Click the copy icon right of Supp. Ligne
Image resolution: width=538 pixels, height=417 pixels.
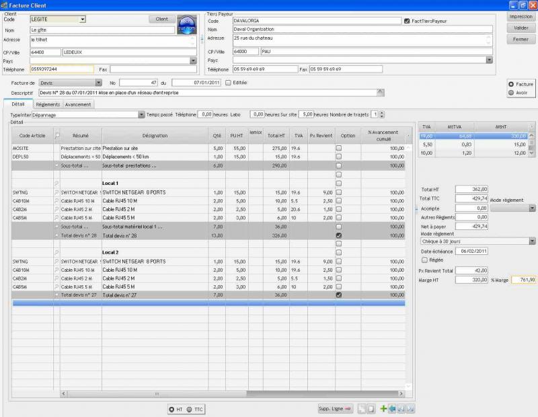362,409
